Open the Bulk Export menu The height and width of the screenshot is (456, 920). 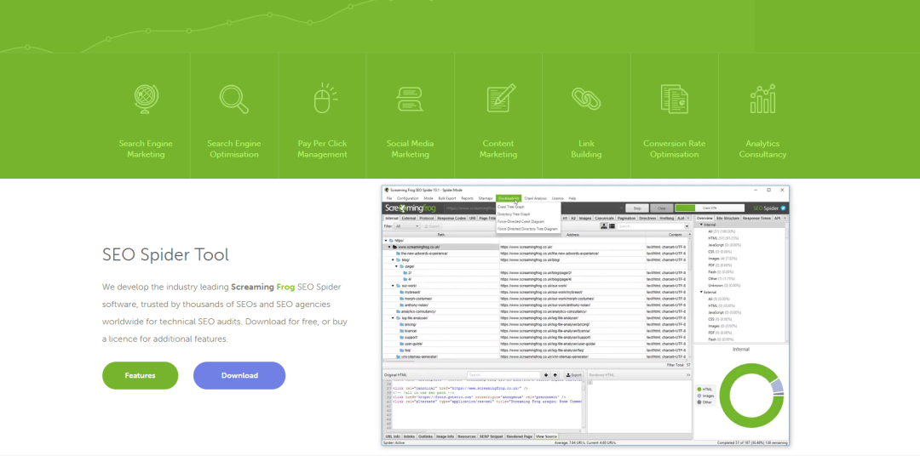(446, 199)
